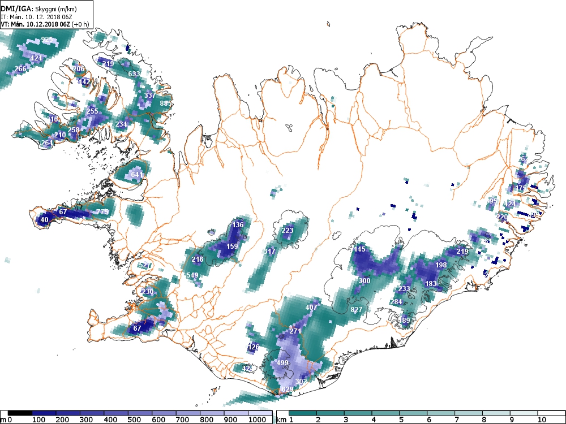Click the visibility value 407
566x424 pixels.
tap(311, 308)
